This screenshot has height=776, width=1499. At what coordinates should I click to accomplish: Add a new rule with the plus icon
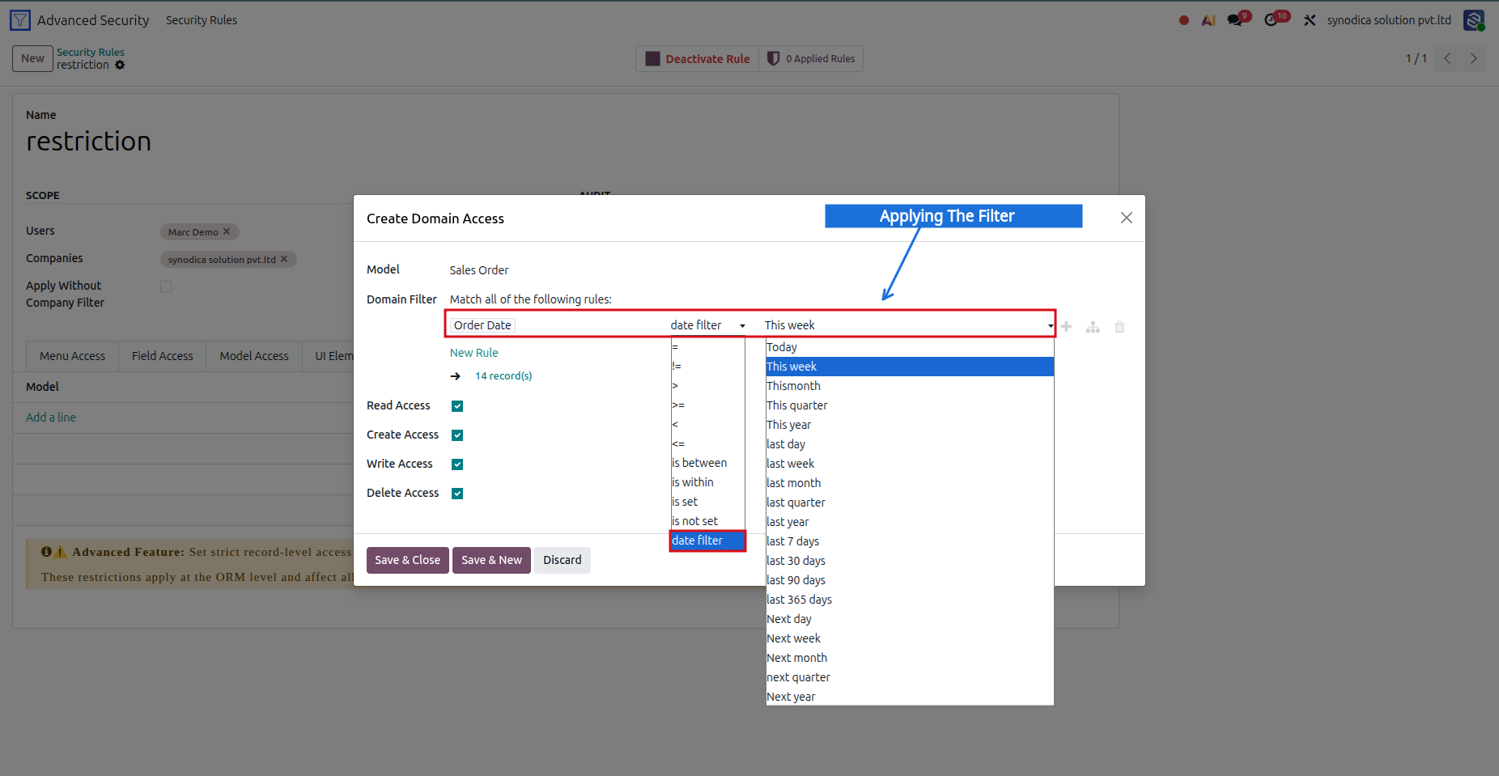1067,327
